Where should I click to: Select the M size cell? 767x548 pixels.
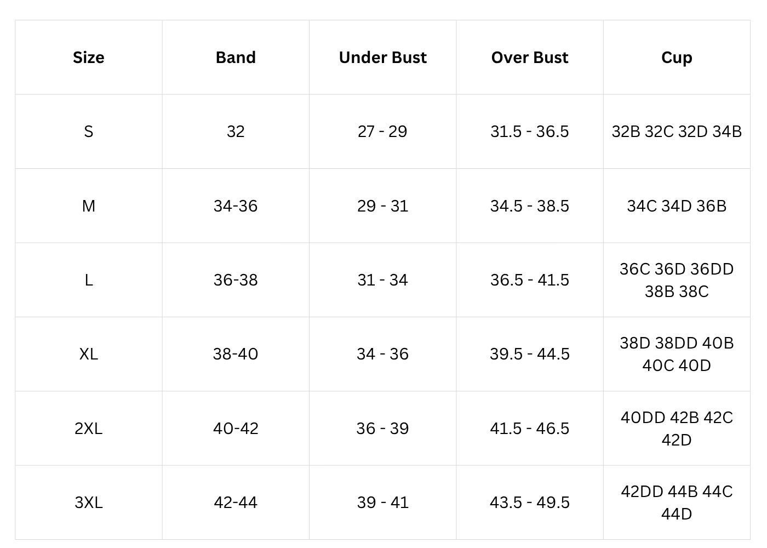pos(88,206)
